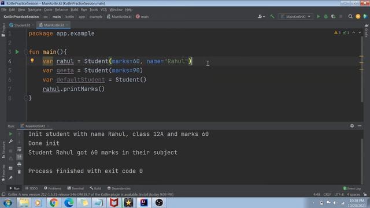370x208 pixels.
Task: Open the user account dropdown in the toolbar
Action: (x=261, y=16)
